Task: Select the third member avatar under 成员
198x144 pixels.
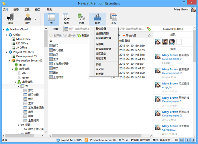Action: [x=172, y=42]
